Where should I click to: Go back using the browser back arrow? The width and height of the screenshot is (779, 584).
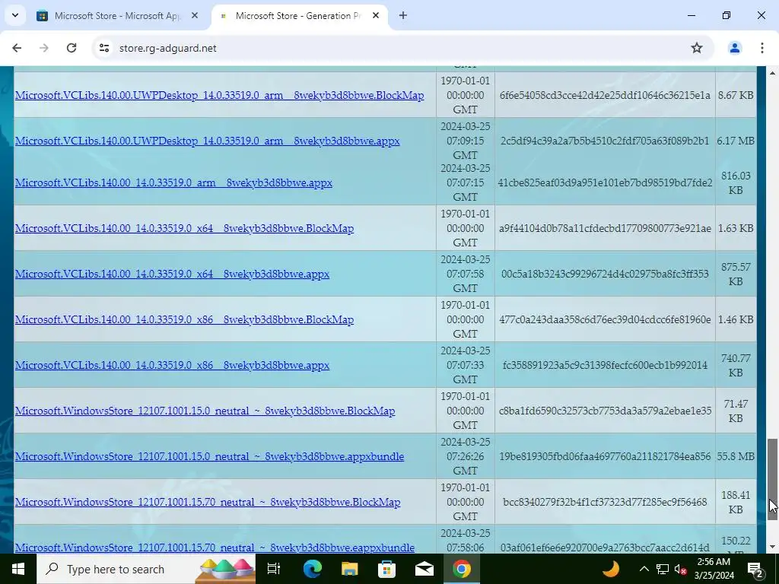pos(17,48)
